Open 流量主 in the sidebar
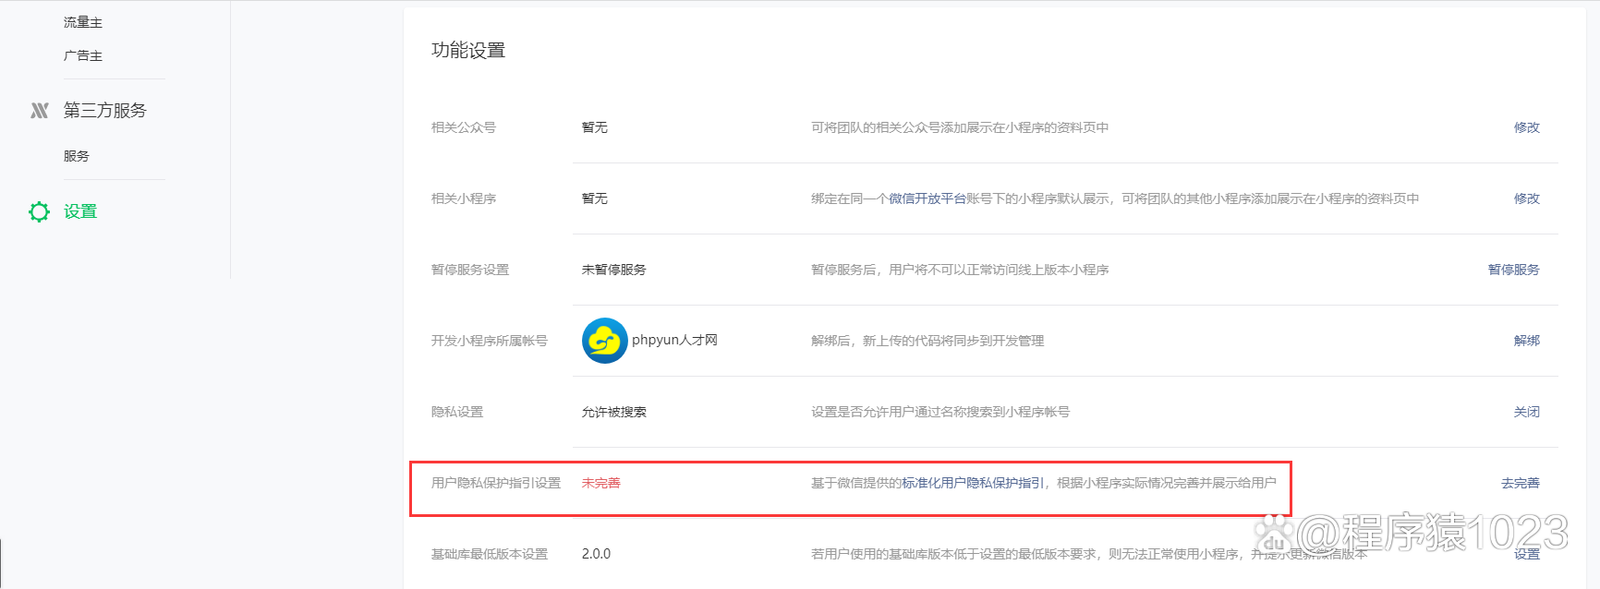Viewport: 1600px width, 589px height. (83, 22)
